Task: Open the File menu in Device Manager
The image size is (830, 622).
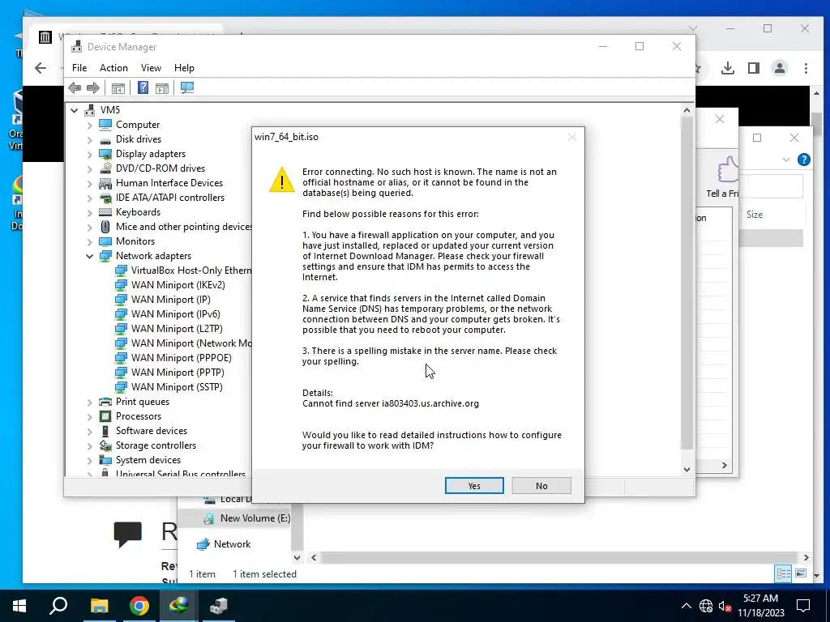Action: [x=79, y=68]
